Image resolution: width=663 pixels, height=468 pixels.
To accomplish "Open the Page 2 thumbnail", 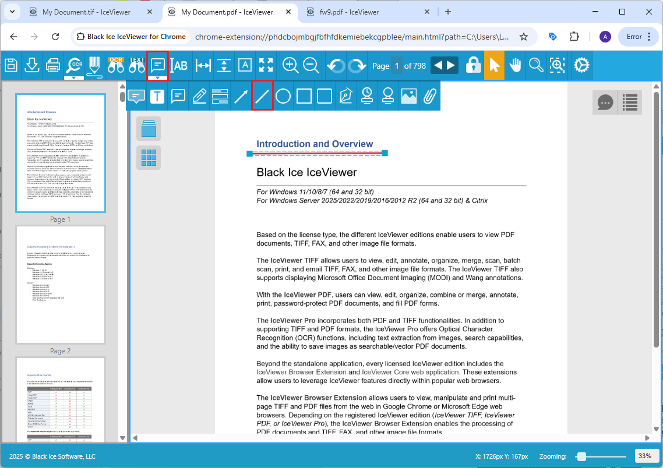I will (61, 285).
